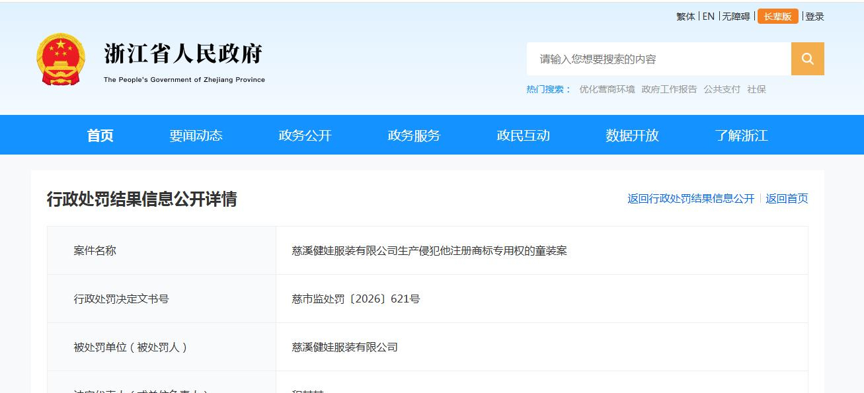Image resolution: width=864 pixels, height=393 pixels.
Task: Select the 行政处罚结果信息公开详情 heading
Action: 141,199
